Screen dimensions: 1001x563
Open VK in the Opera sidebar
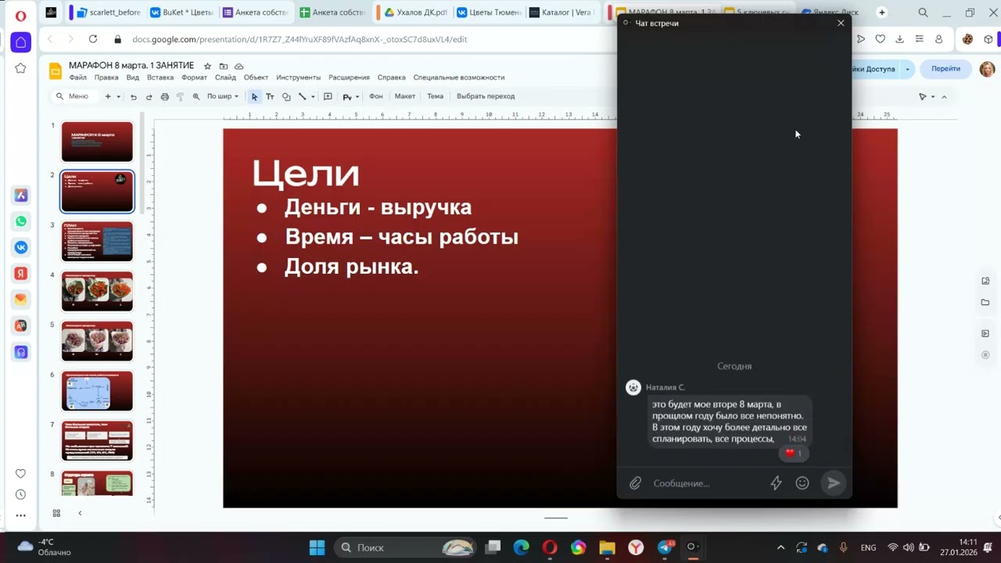click(21, 247)
